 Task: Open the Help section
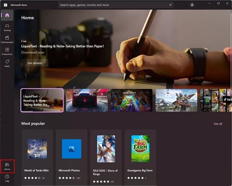click(x=7, y=178)
